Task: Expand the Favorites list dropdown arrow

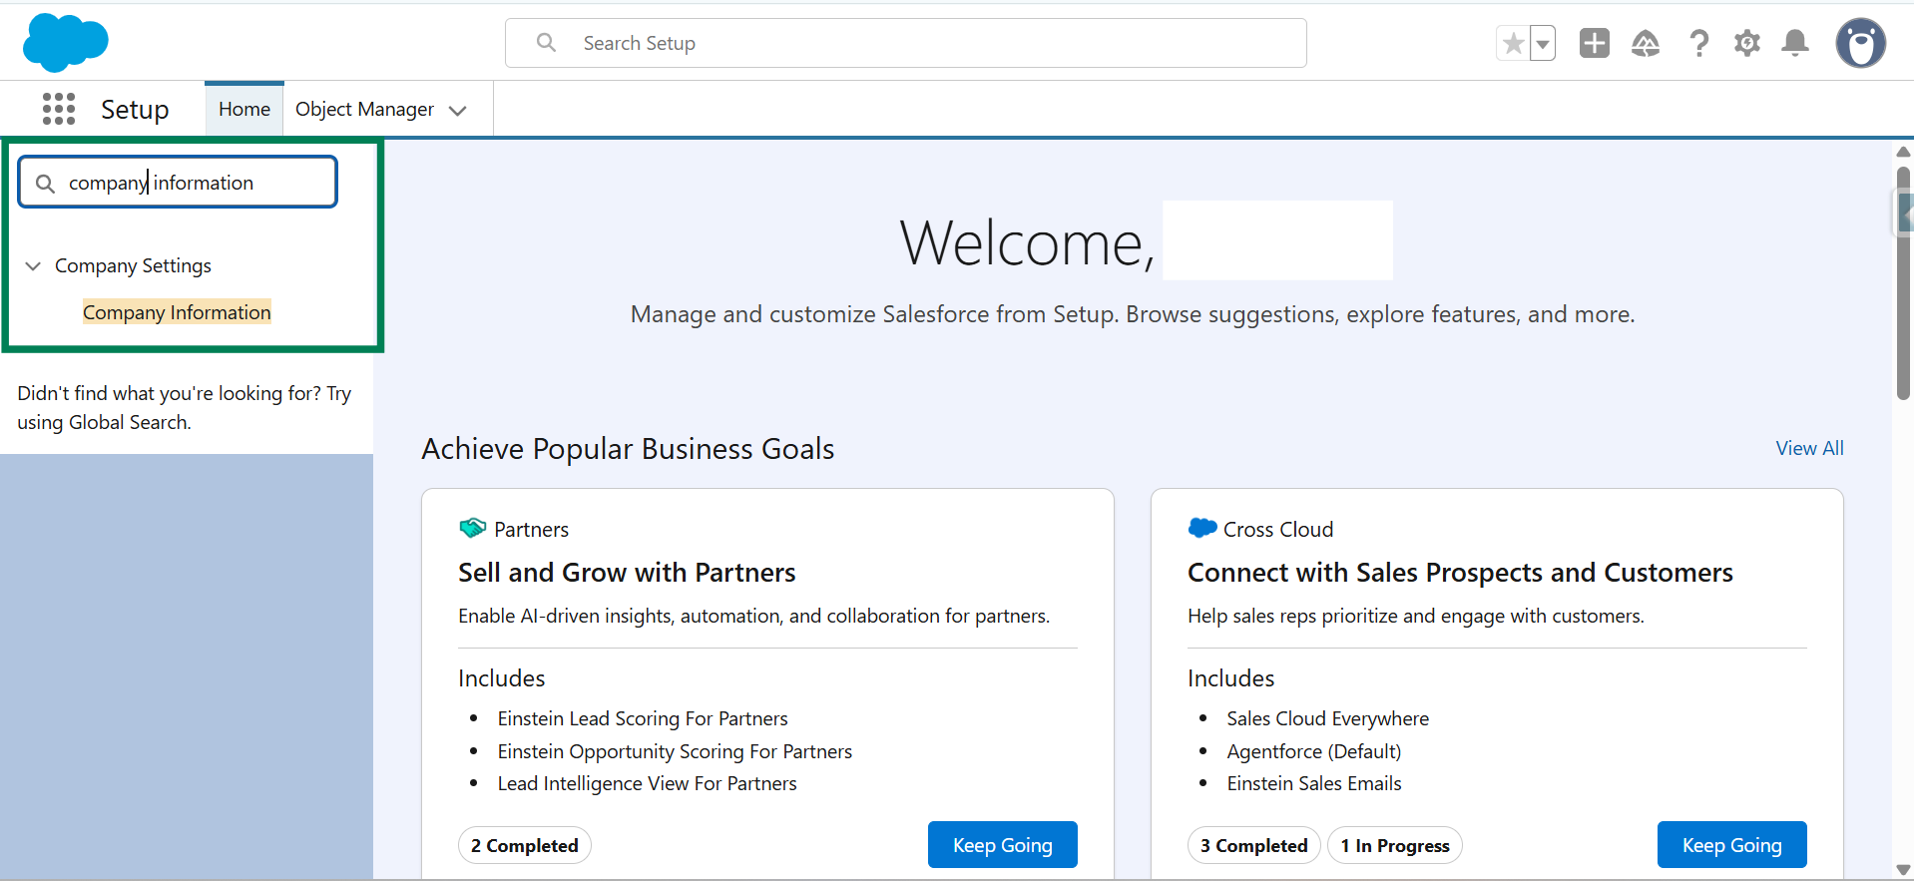Action: [1543, 44]
